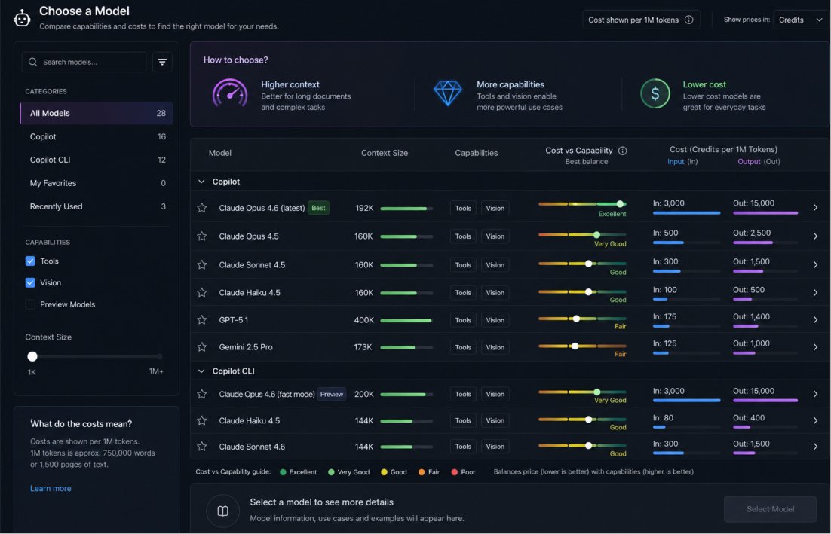The image size is (831, 534).
Task: Enable the Preview Models checkbox
Action: click(30, 304)
